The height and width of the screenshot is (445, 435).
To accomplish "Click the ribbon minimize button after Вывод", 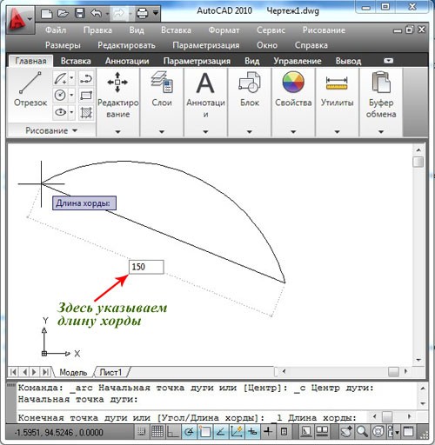I will 388,61.
